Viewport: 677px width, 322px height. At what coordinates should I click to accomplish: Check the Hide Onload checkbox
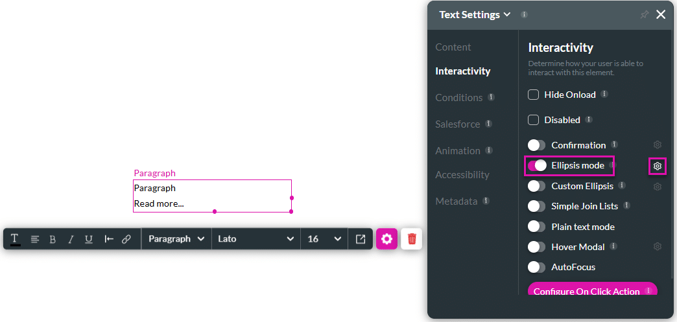tap(534, 95)
